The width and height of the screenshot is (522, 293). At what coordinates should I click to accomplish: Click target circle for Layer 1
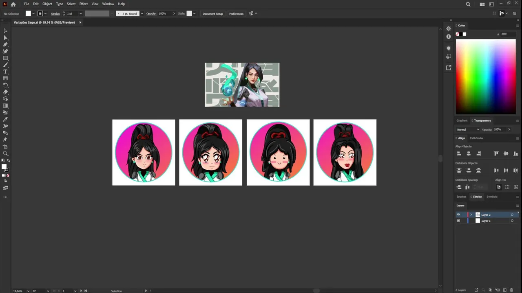tap(512, 221)
